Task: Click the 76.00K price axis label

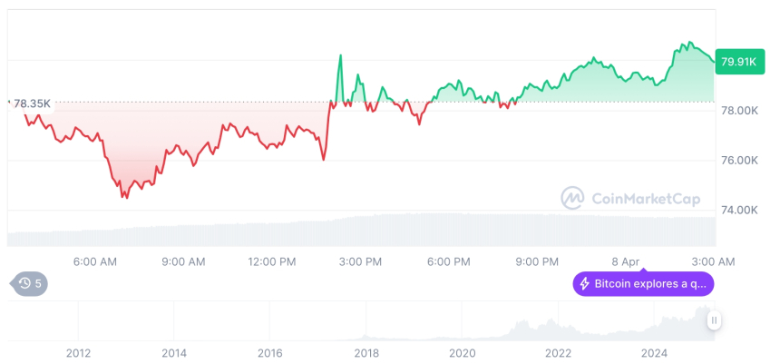Action: 738,161
